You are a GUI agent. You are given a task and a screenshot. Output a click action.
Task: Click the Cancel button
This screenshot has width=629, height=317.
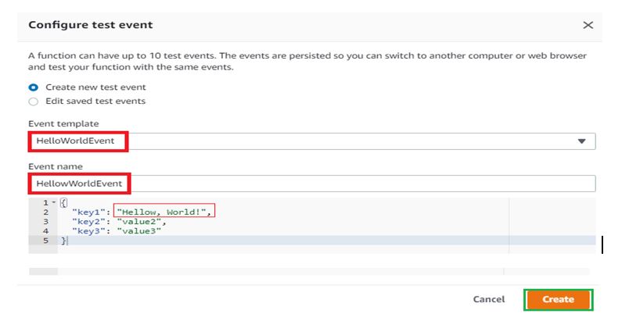489,299
